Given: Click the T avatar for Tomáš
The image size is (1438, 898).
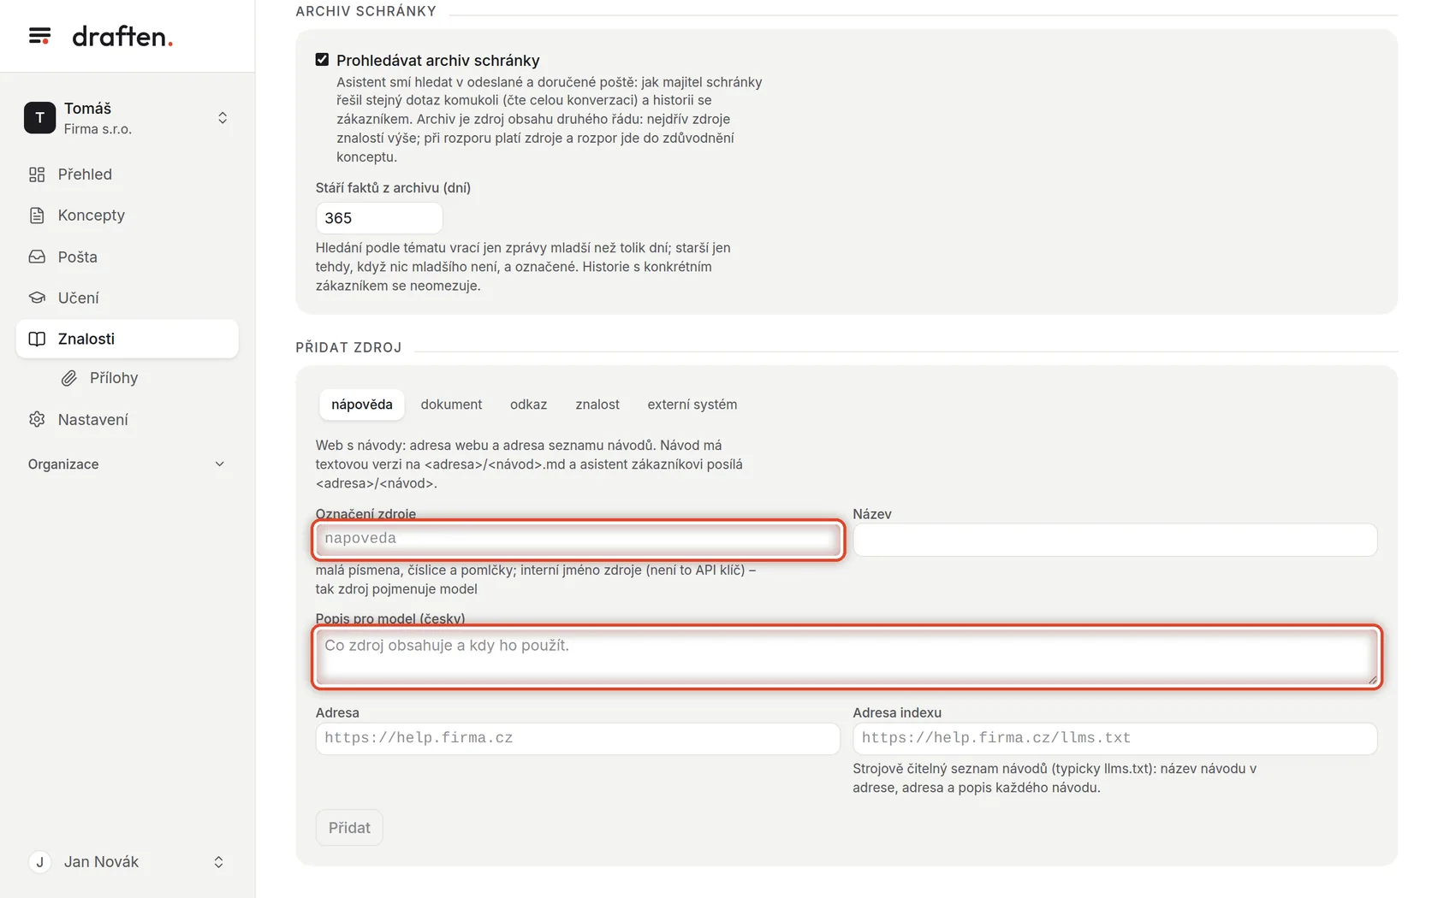Looking at the screenshot, I should (x=39, y=118).
